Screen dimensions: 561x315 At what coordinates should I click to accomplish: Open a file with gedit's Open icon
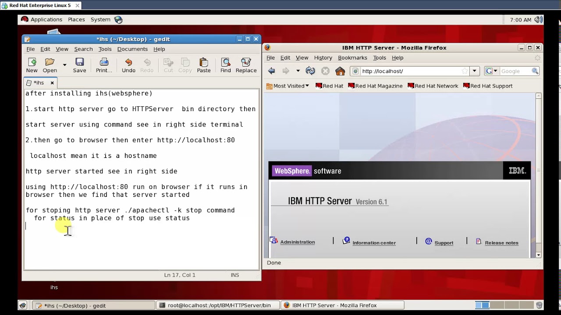(50, 65)
